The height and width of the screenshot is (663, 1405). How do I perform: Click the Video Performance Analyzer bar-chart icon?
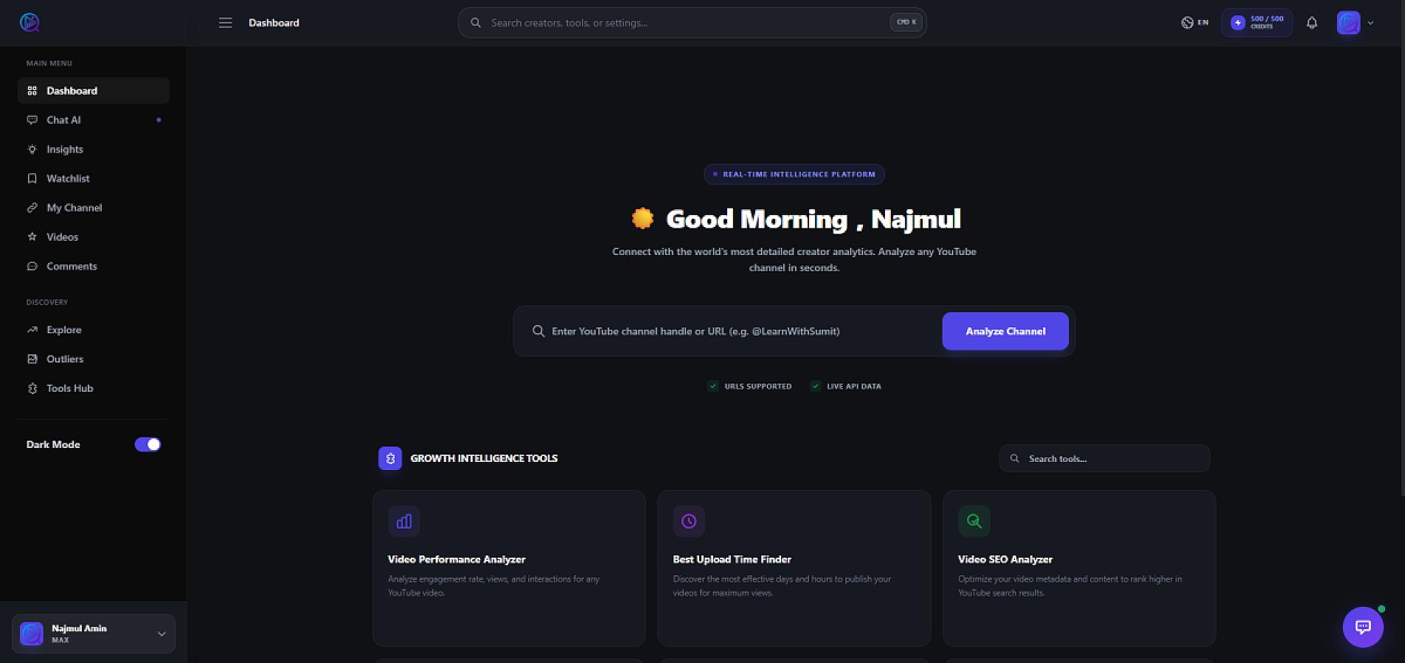(x=404, y=522)
